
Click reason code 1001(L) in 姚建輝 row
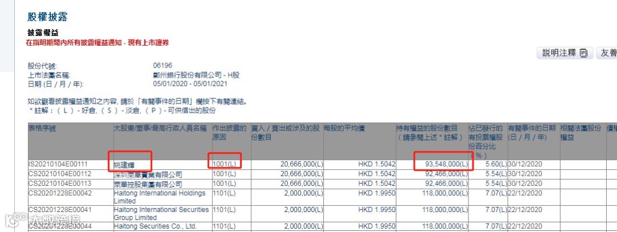tap(225, 163)
